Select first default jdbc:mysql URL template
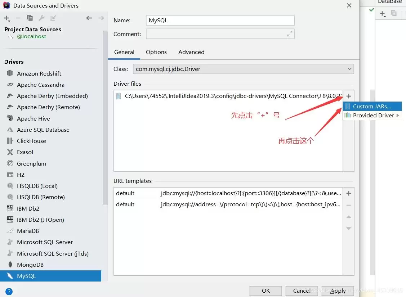This screenshot has height=297, width=406. coord(228,193)
